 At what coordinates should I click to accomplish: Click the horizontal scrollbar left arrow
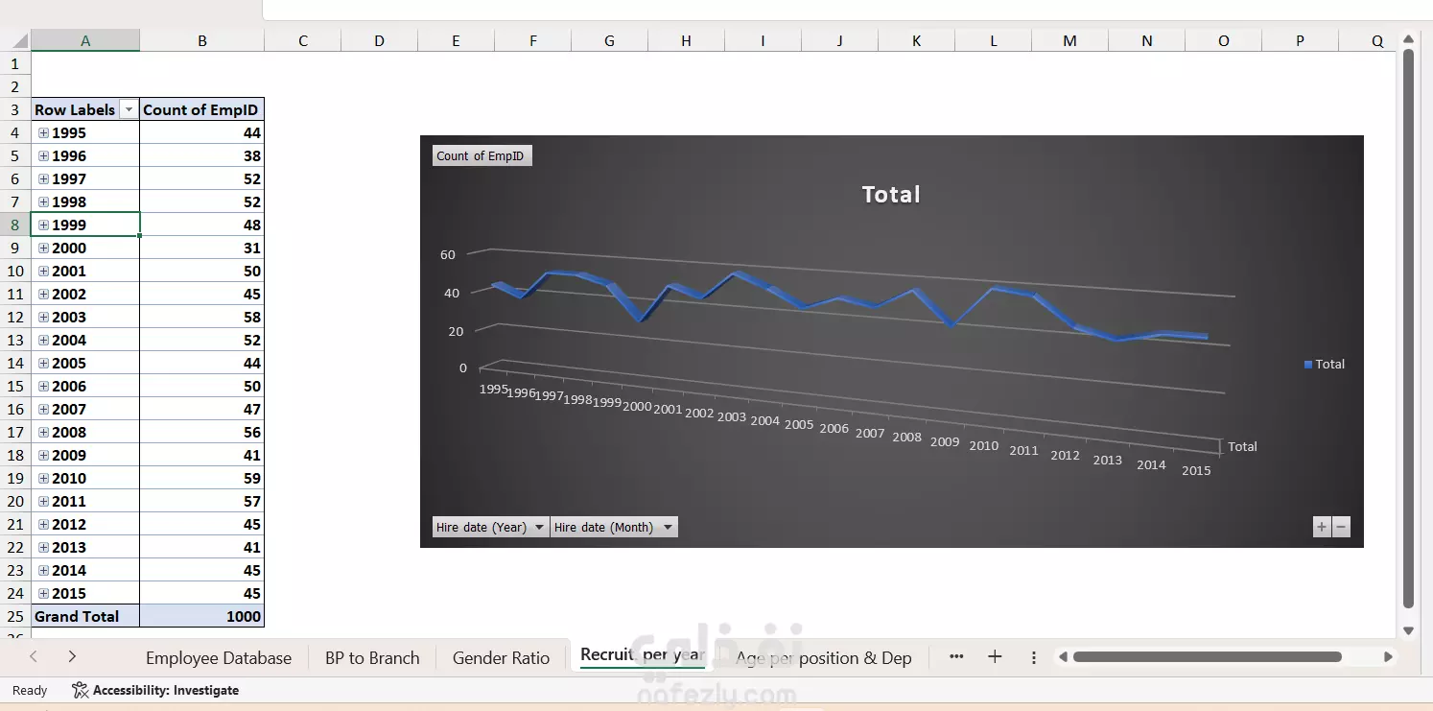[x=1062, y=657]
